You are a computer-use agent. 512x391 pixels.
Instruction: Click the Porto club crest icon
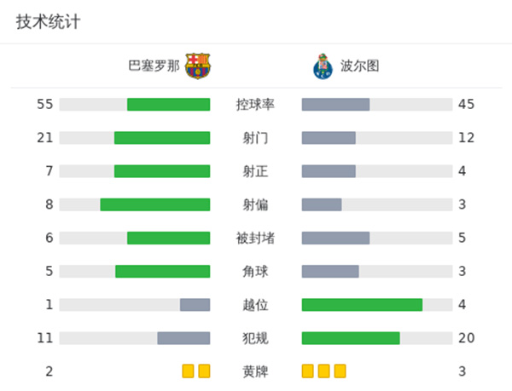click(321, 66)
